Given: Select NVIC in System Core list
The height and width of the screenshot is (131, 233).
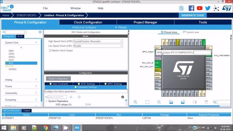Looking at the screenshot, I should (11, 60).
